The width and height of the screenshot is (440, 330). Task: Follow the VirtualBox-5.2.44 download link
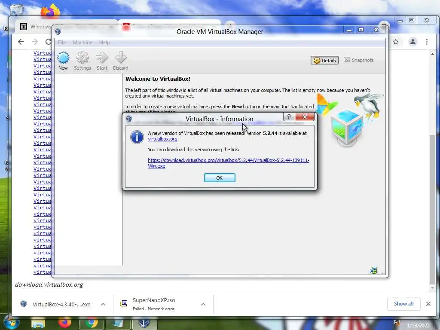(229, 163)
